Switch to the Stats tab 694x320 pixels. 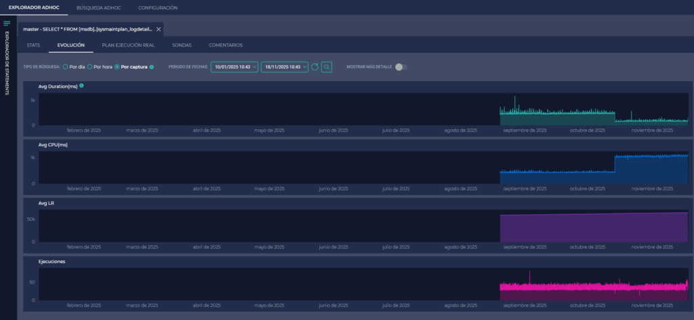click(x=34, y=45)
